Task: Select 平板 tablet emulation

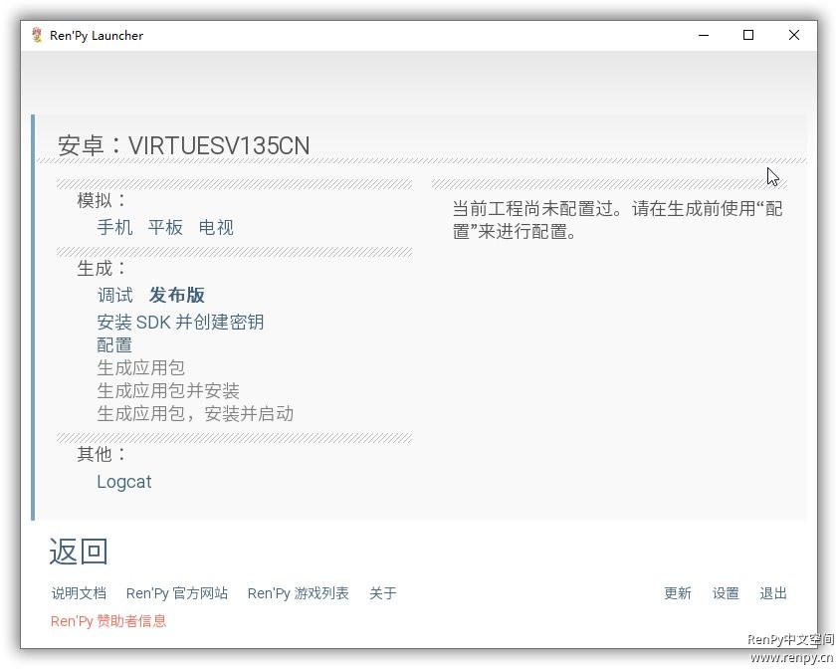Action: 165,228
